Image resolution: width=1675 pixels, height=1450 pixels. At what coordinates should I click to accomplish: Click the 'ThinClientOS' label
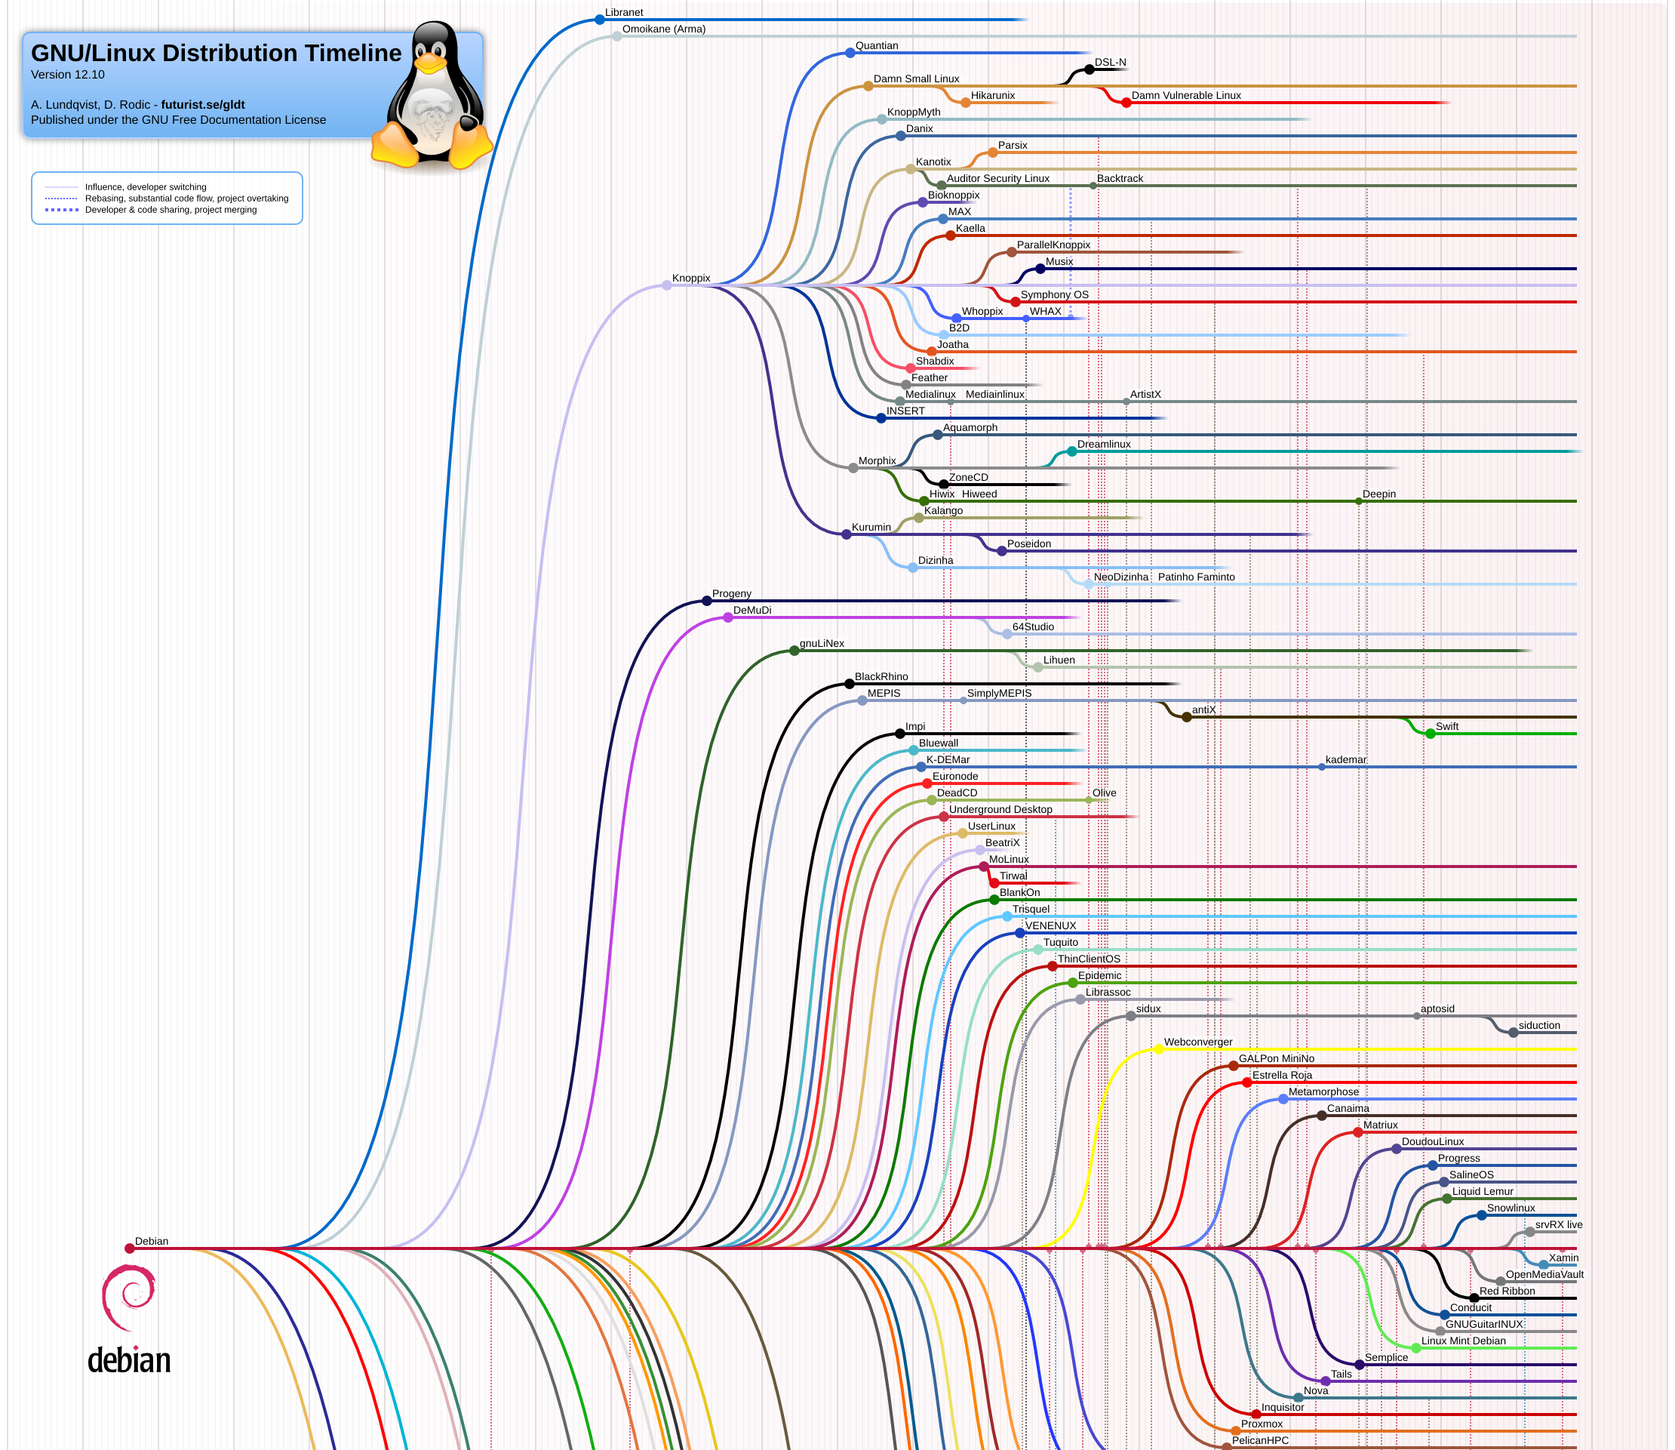pos(1090,959)
